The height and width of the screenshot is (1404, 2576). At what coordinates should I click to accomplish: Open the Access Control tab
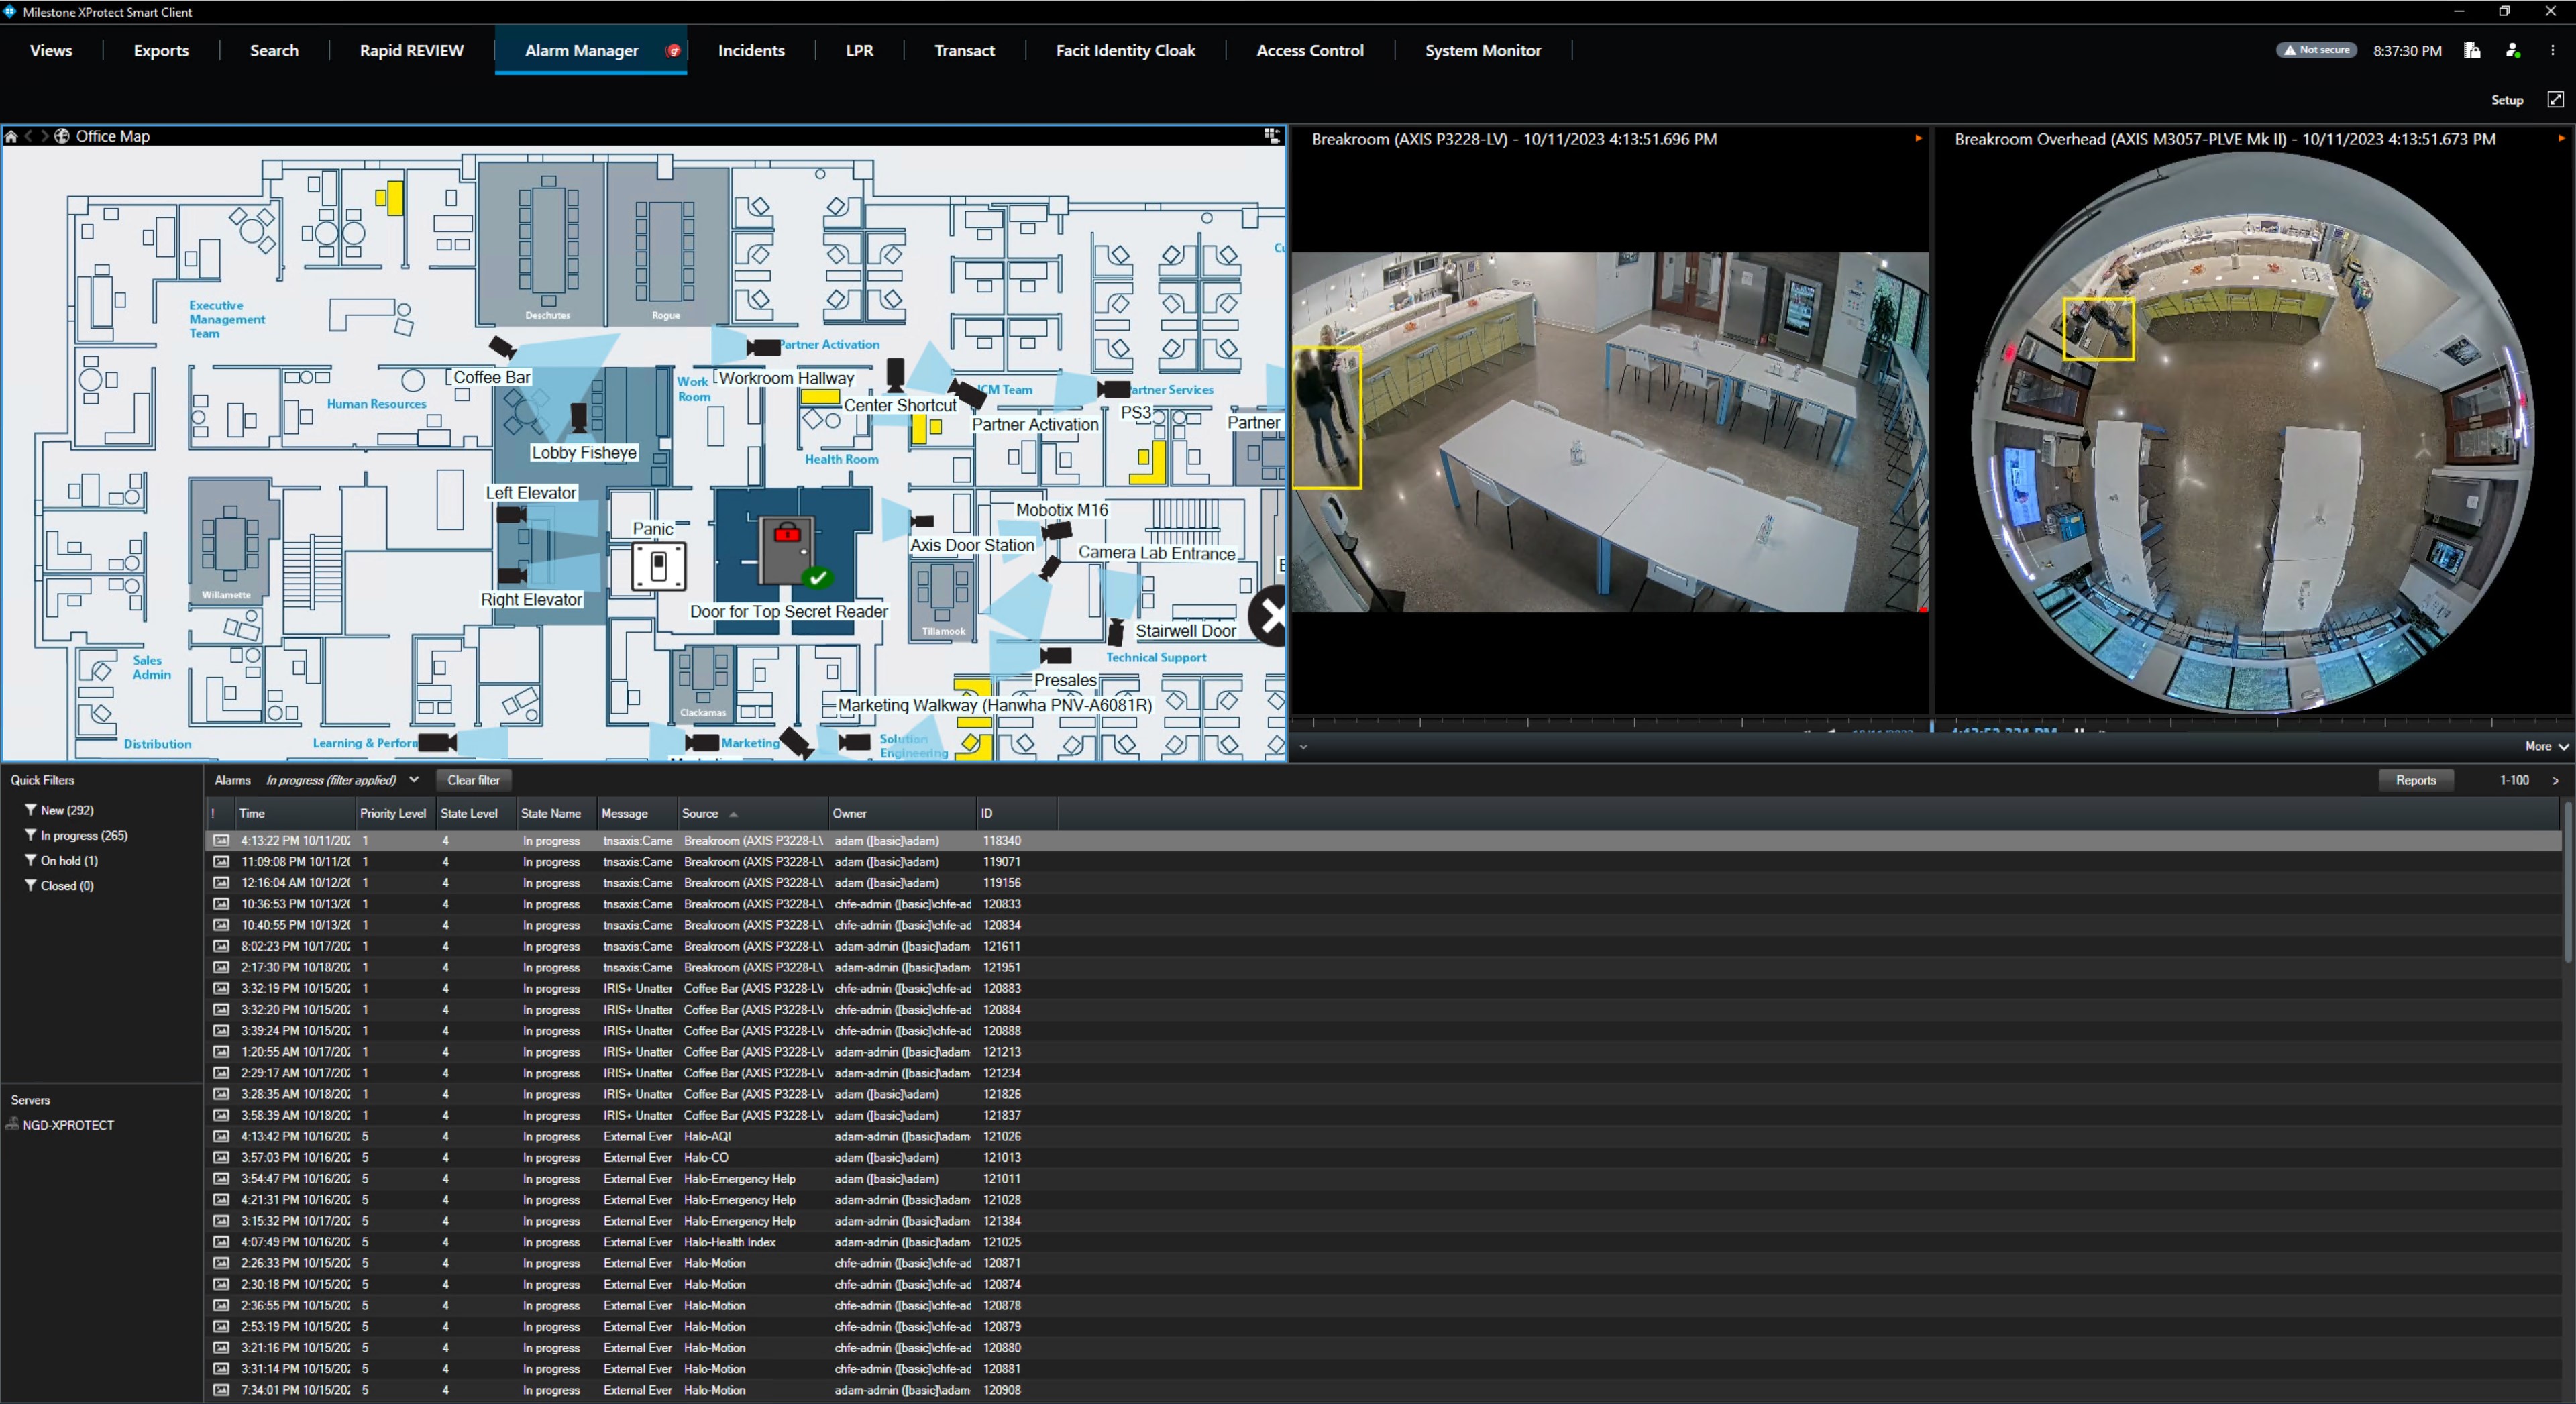pos(1309,50)
